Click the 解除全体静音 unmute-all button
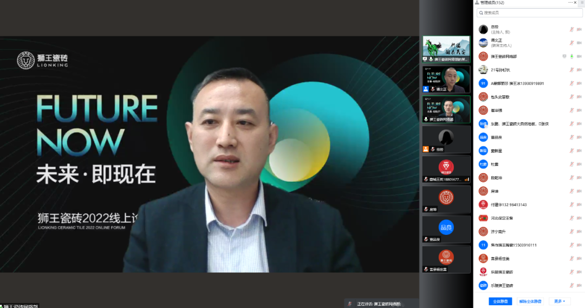 click(530, 301)
